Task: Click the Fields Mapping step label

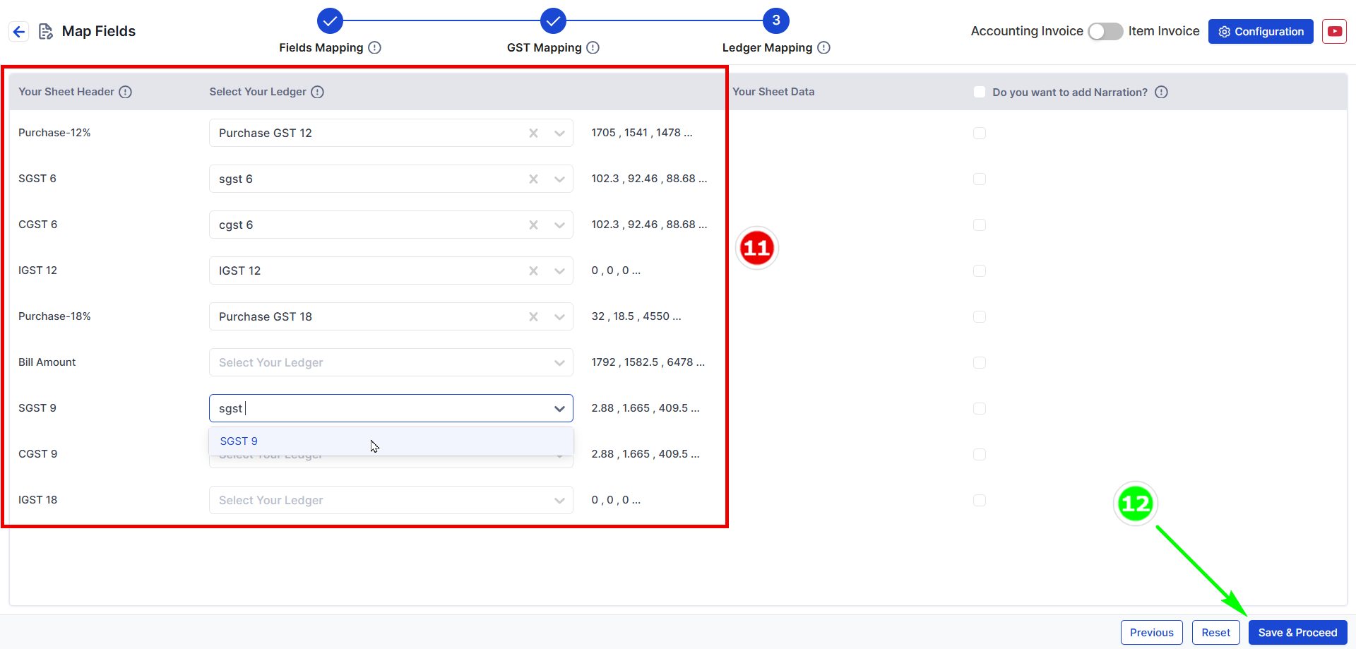Action: 321,47
